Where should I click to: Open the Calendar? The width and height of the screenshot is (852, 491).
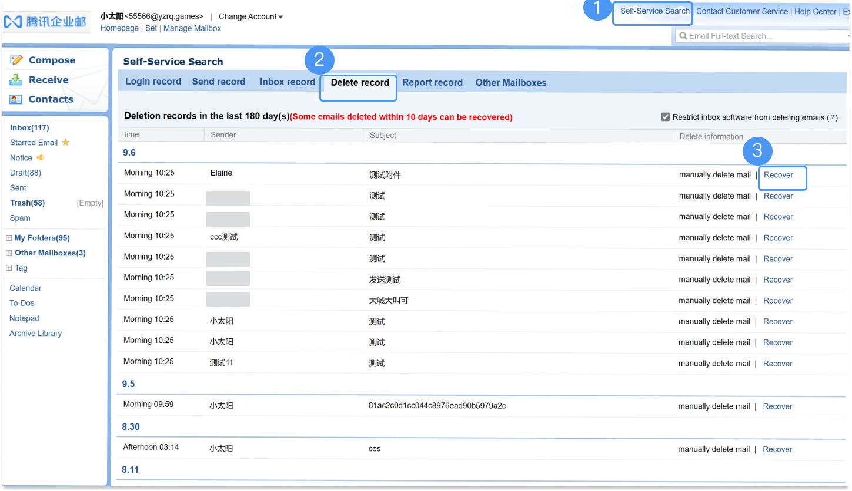(x=25, y=288)
